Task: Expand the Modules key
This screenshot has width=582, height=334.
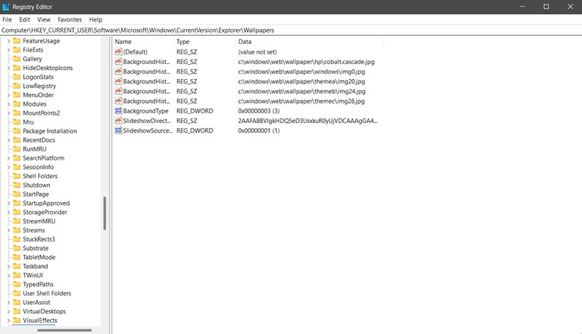Action: pos(8,104)
